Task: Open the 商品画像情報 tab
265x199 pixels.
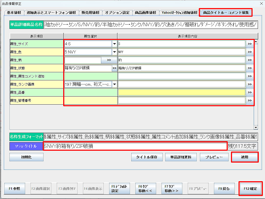Action: coord(145,13)
